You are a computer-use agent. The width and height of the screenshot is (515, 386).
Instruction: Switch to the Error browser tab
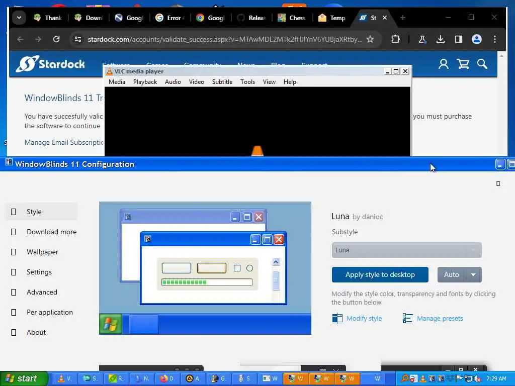tap(170, 18)
